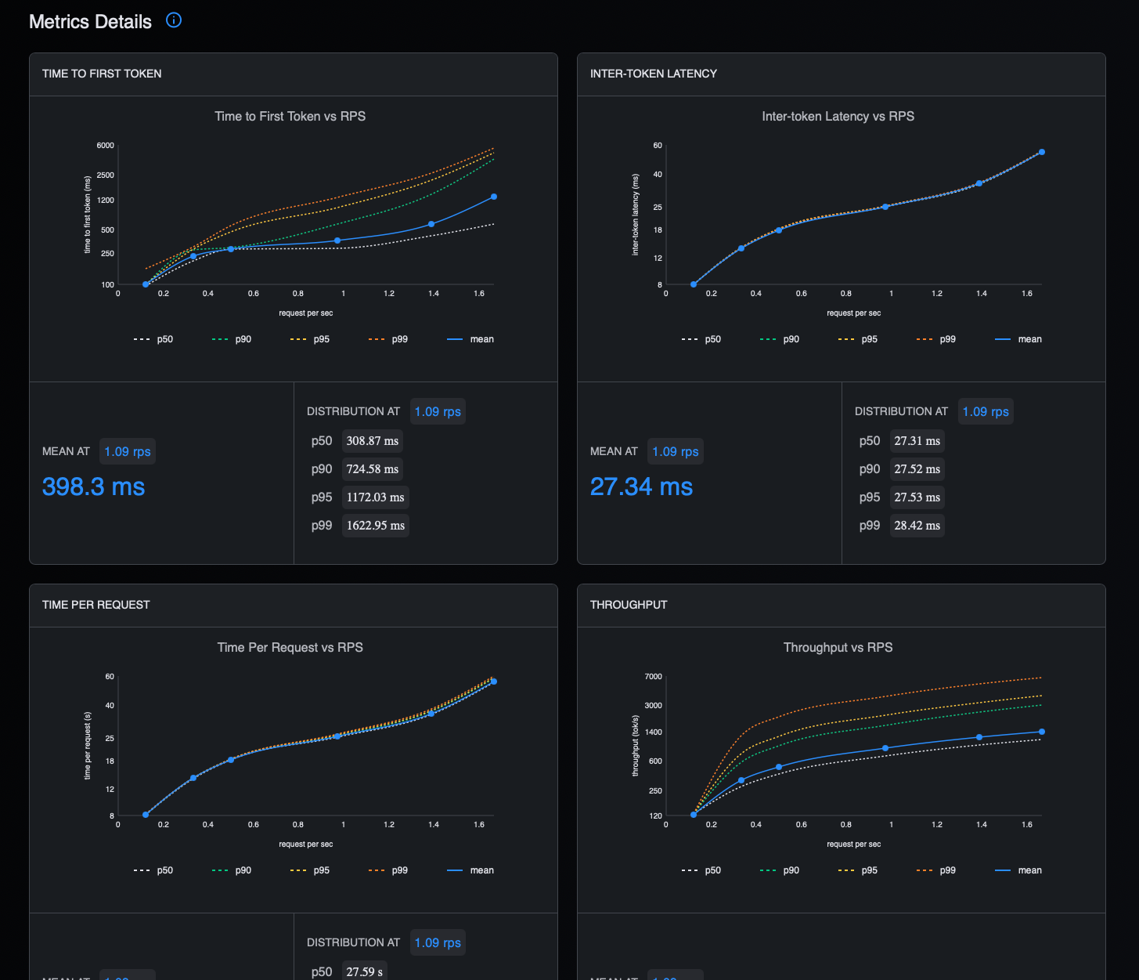Toggle p50 legend in Throughput chart

pyautogui.click(x=701, y=870)
